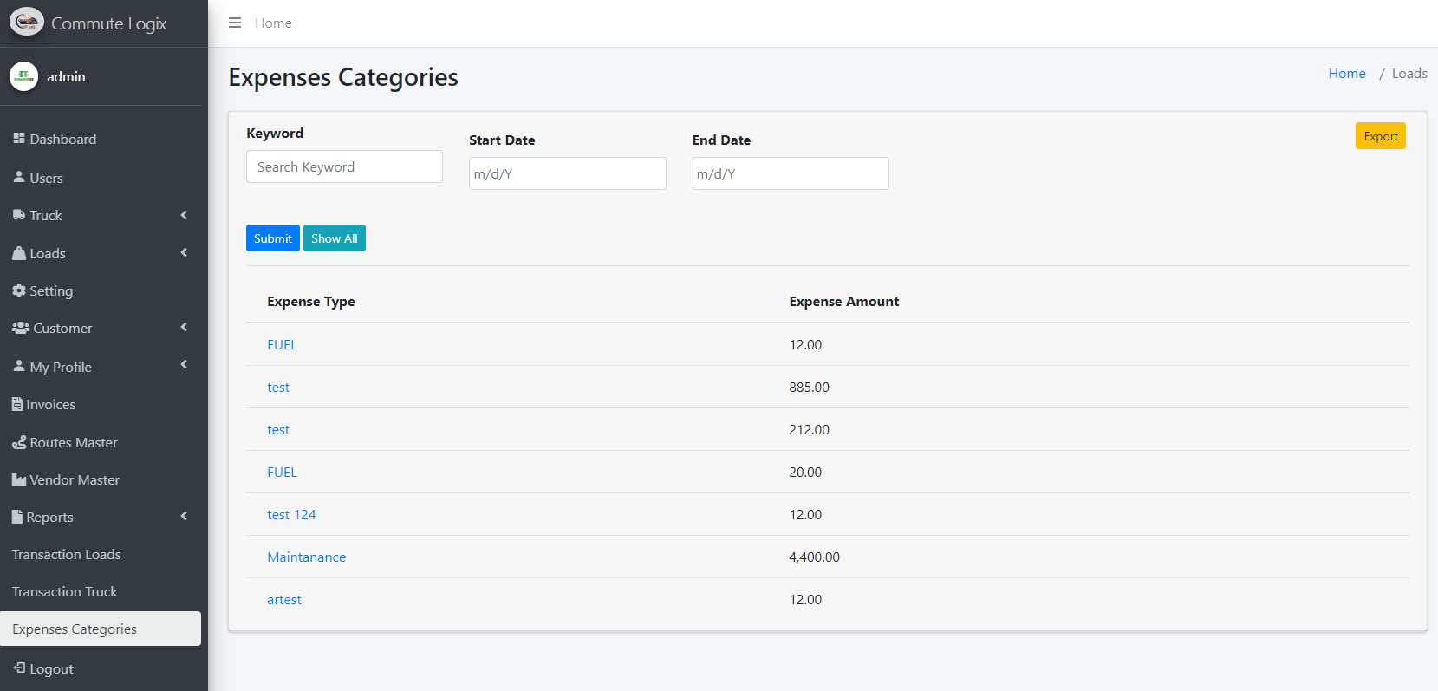Focus the Search Keyword input field
1438x691 pixels.
click(x=344, y=166)
